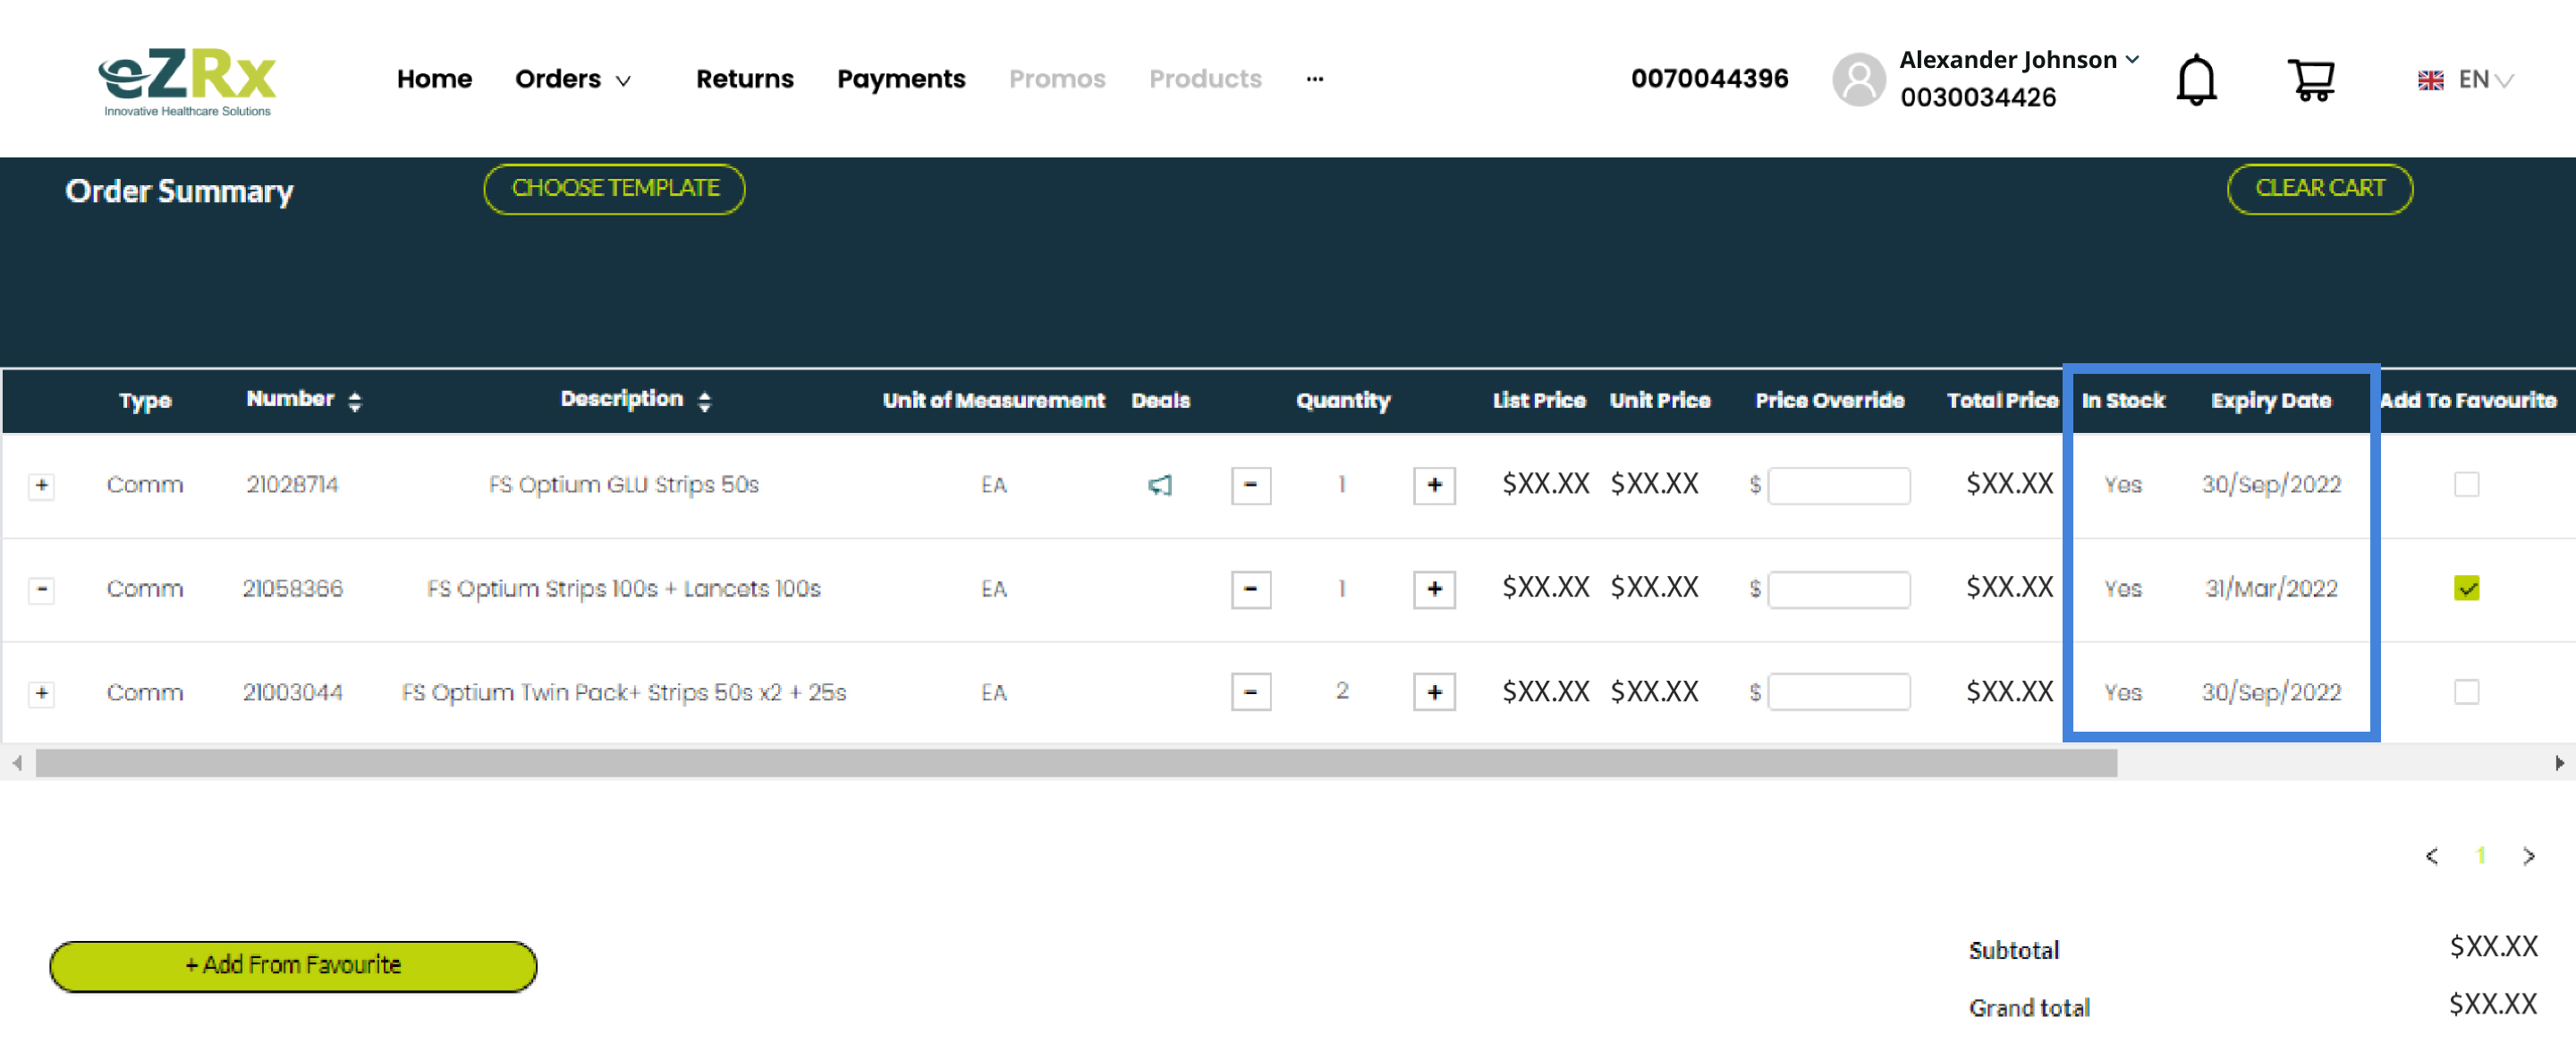
Task: Expand row 21028714 details
Action: [x=41, y=486]
